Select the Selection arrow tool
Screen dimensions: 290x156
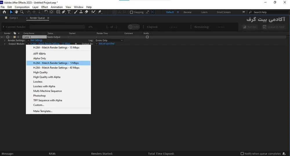pyautogui.click(x=11, y=12)
